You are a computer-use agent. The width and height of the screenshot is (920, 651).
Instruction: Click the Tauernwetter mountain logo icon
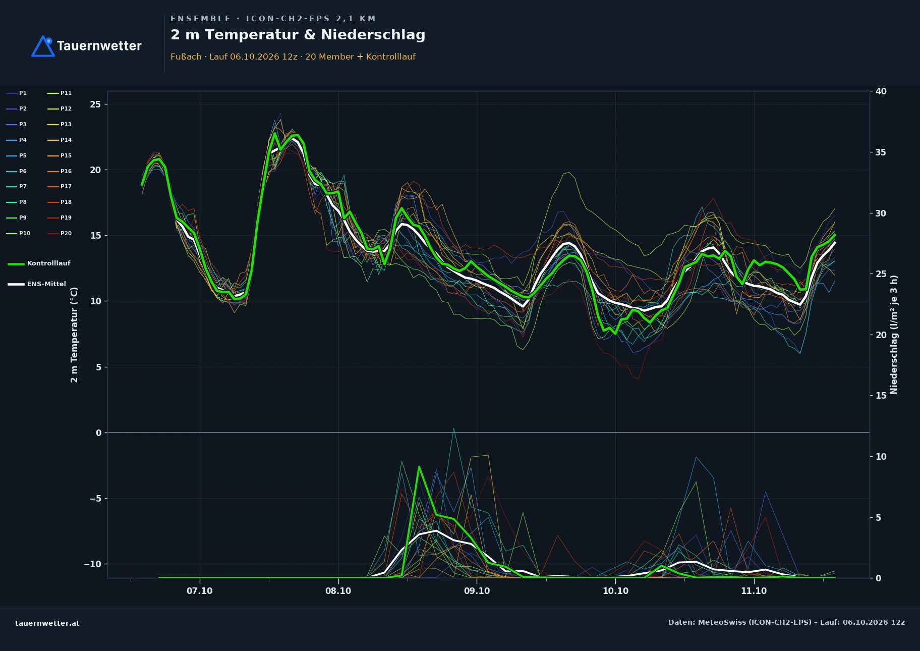[43, 46]
